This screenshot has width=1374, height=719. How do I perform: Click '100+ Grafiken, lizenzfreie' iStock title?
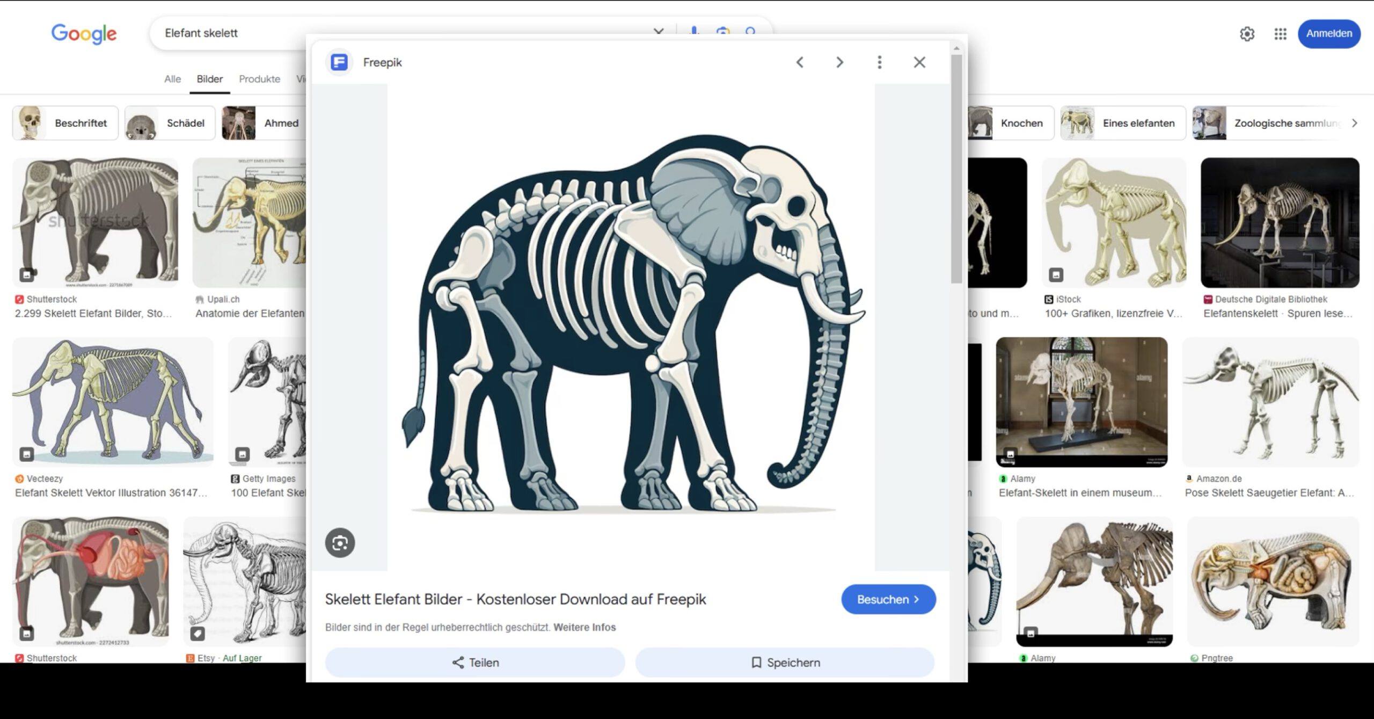[1113, 314]
